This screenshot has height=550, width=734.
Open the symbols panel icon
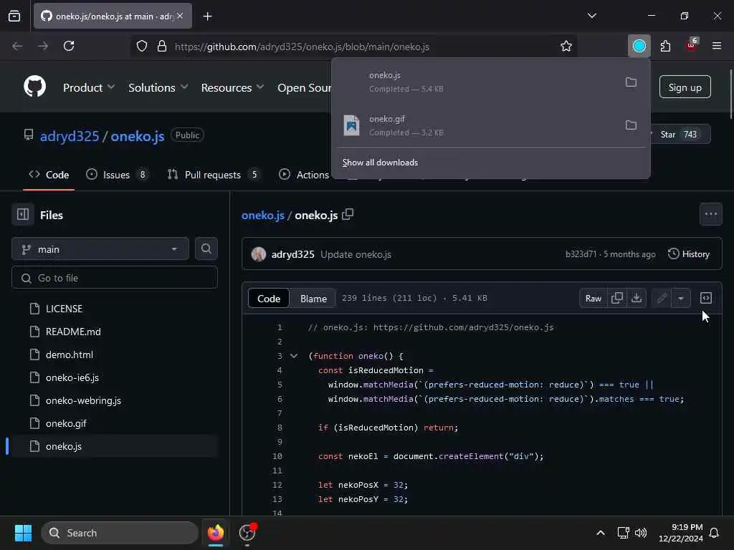coord(705,298)
